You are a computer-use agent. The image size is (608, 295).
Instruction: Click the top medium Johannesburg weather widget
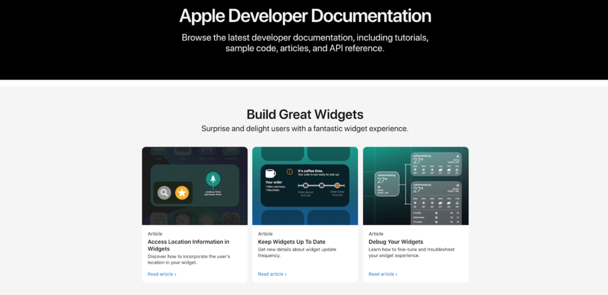click(x=435, y=166)
